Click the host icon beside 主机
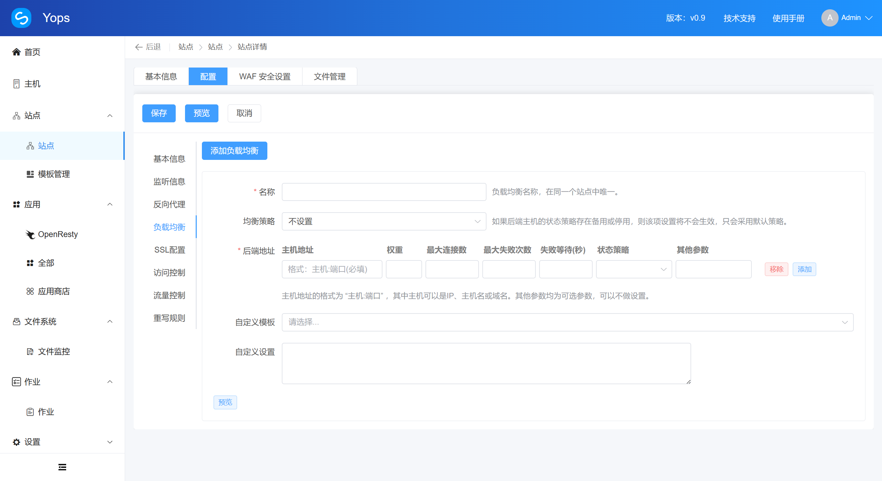The height and width of the screenshot is (481, 882). tap(16, 84)
